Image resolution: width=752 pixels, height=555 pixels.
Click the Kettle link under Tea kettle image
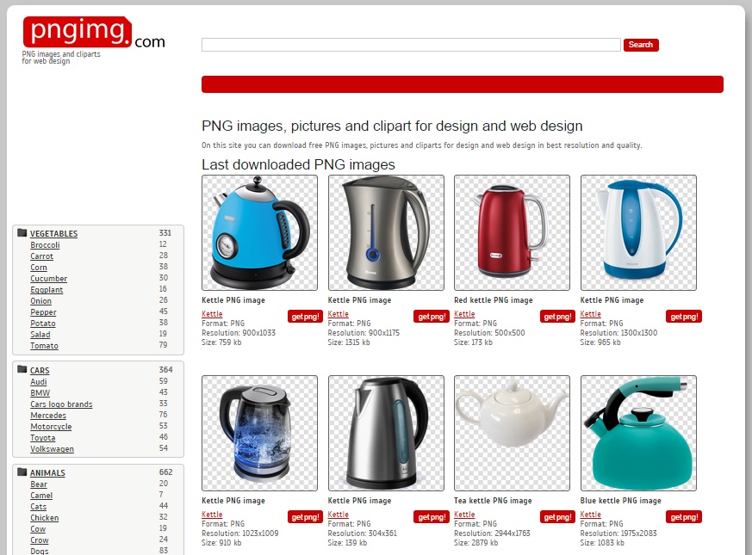pyautogui.click(x=464, y=515)
